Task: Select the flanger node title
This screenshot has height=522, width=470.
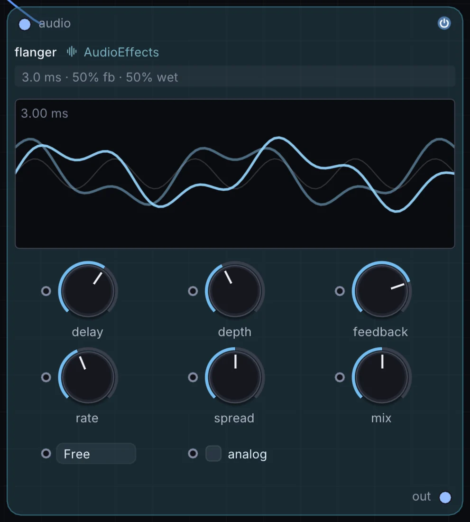Action: pyautogui.click(x=36, y=52)
